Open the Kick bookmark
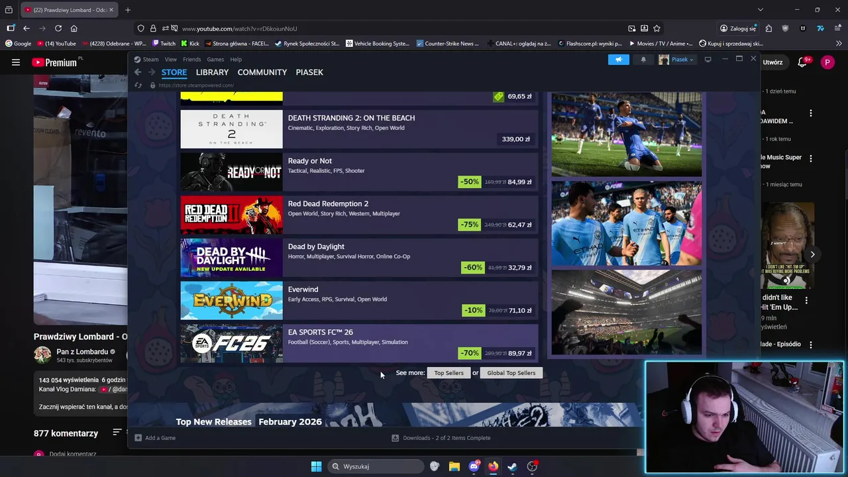This screenshot has width=848, height=477. point(189,44)
